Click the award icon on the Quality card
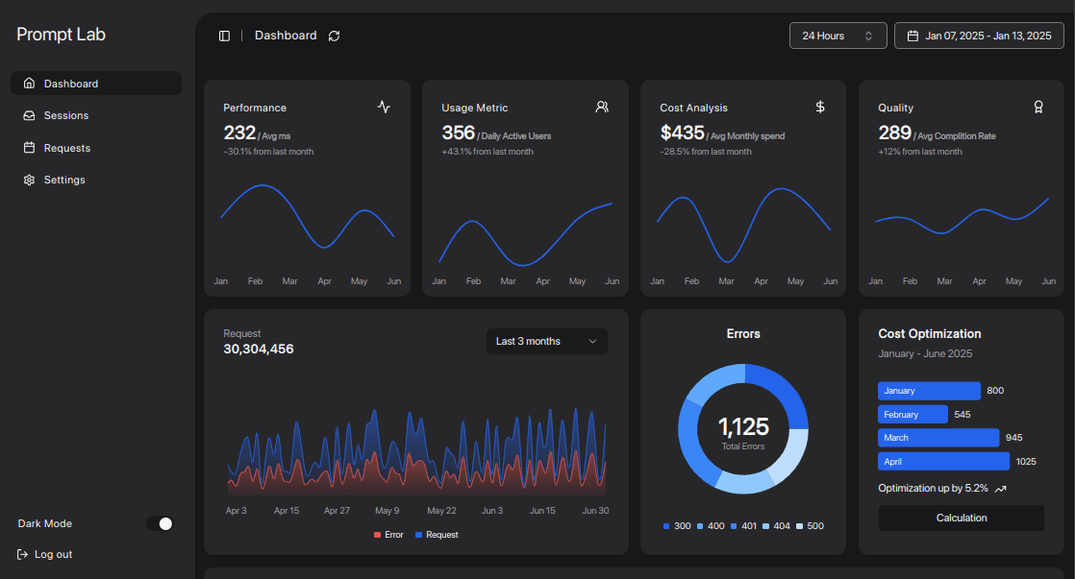This screenshot has height=579, width=1075. tap(1038, 107)
